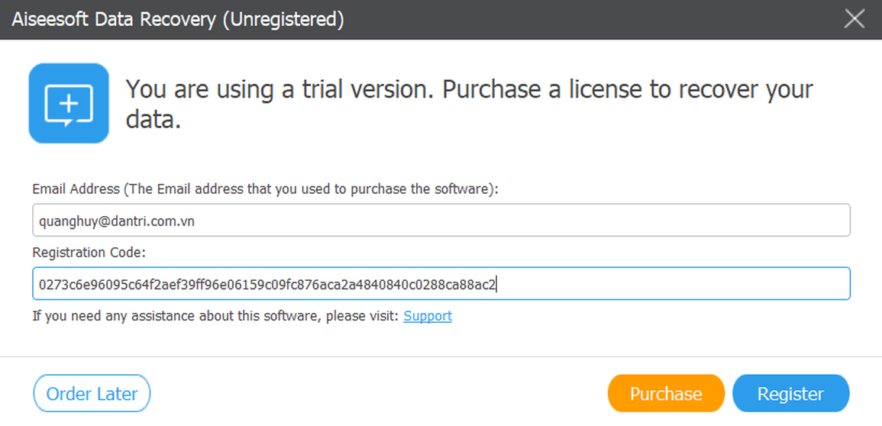Click the "Registration Code:" label
882x426 pixels.
[89, 252]
